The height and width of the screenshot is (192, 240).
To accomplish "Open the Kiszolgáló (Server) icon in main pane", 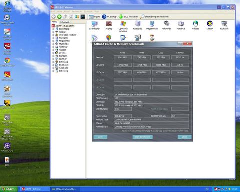I will [138, 25].
